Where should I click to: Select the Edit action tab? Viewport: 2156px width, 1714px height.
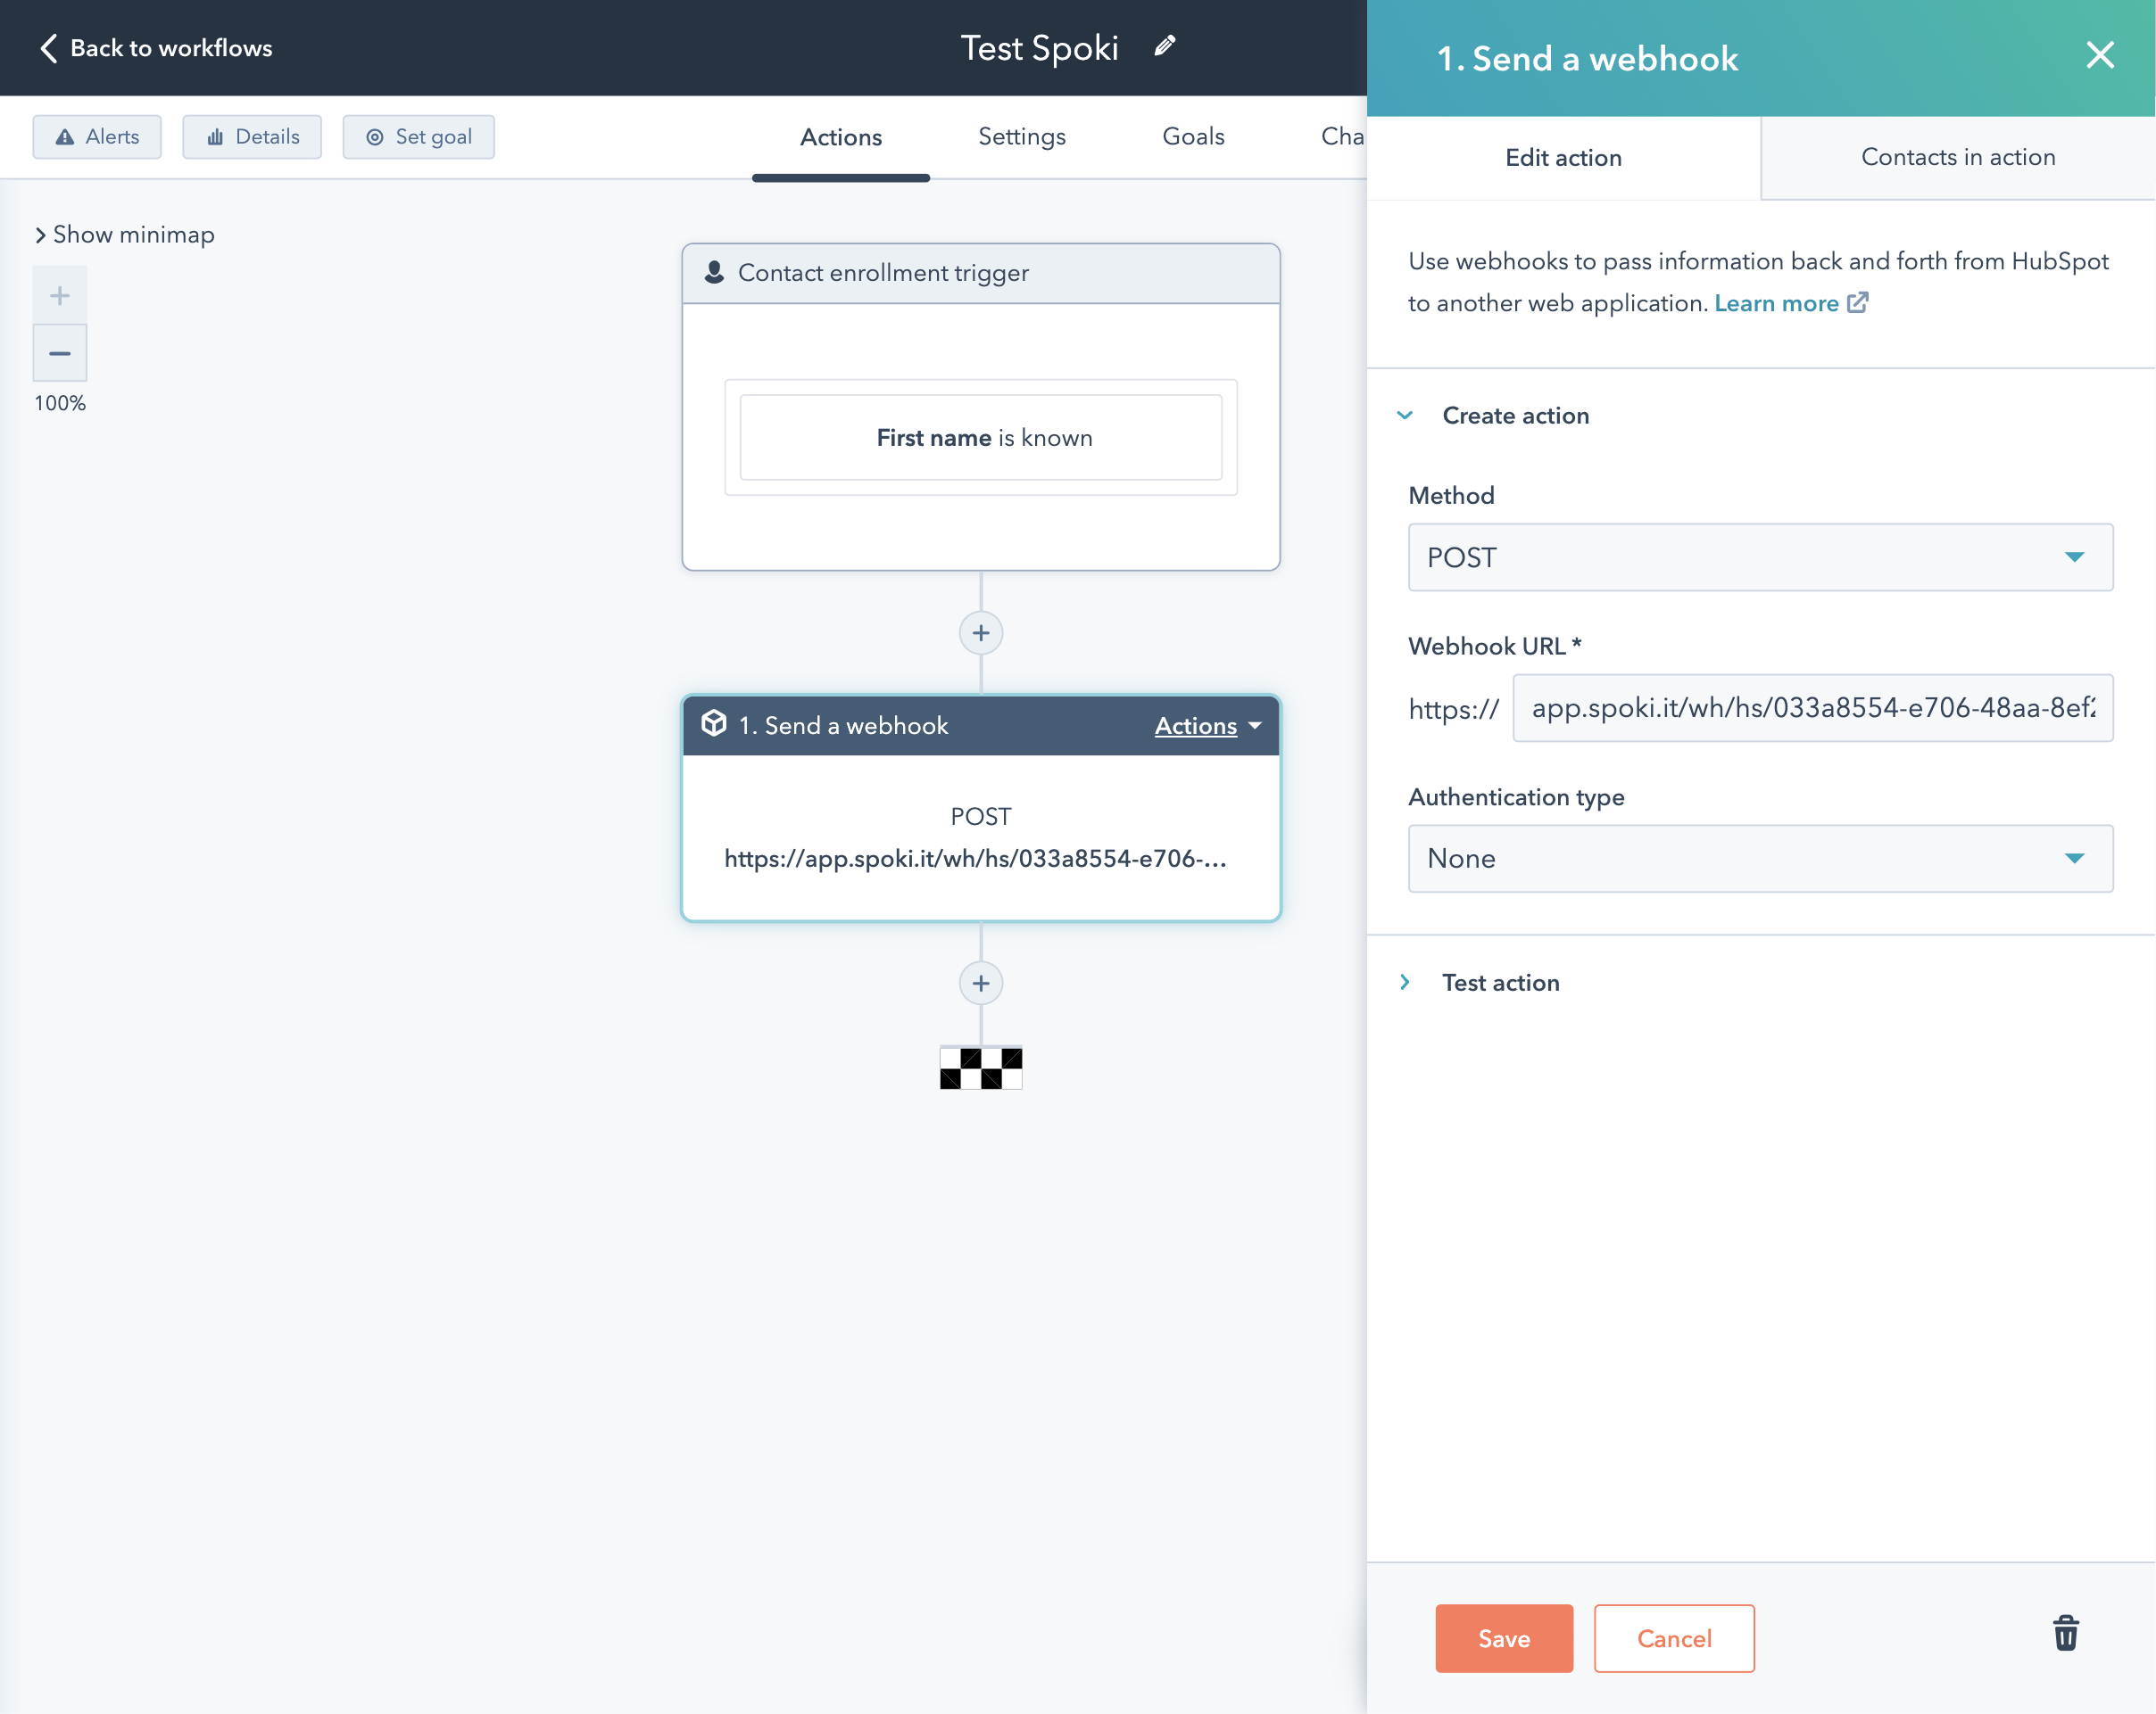(1563, 158)
